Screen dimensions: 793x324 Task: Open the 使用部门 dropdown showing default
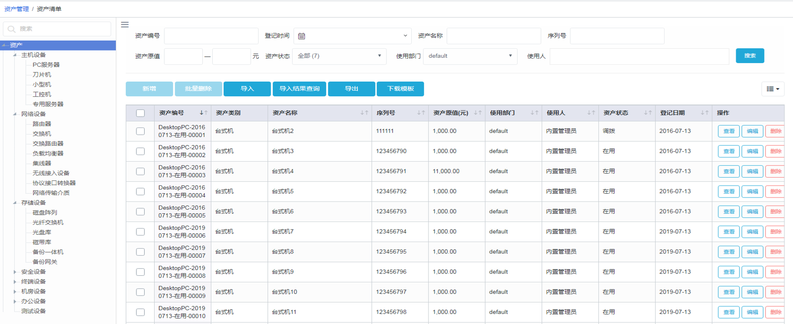pos(470,56)
